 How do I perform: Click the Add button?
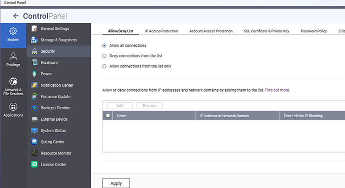[x=120, y=106]
